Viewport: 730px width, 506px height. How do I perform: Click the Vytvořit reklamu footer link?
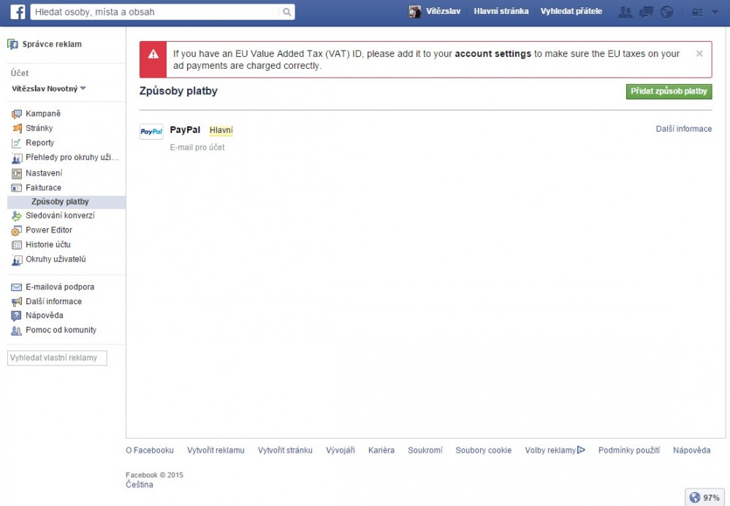click(216, 450)
